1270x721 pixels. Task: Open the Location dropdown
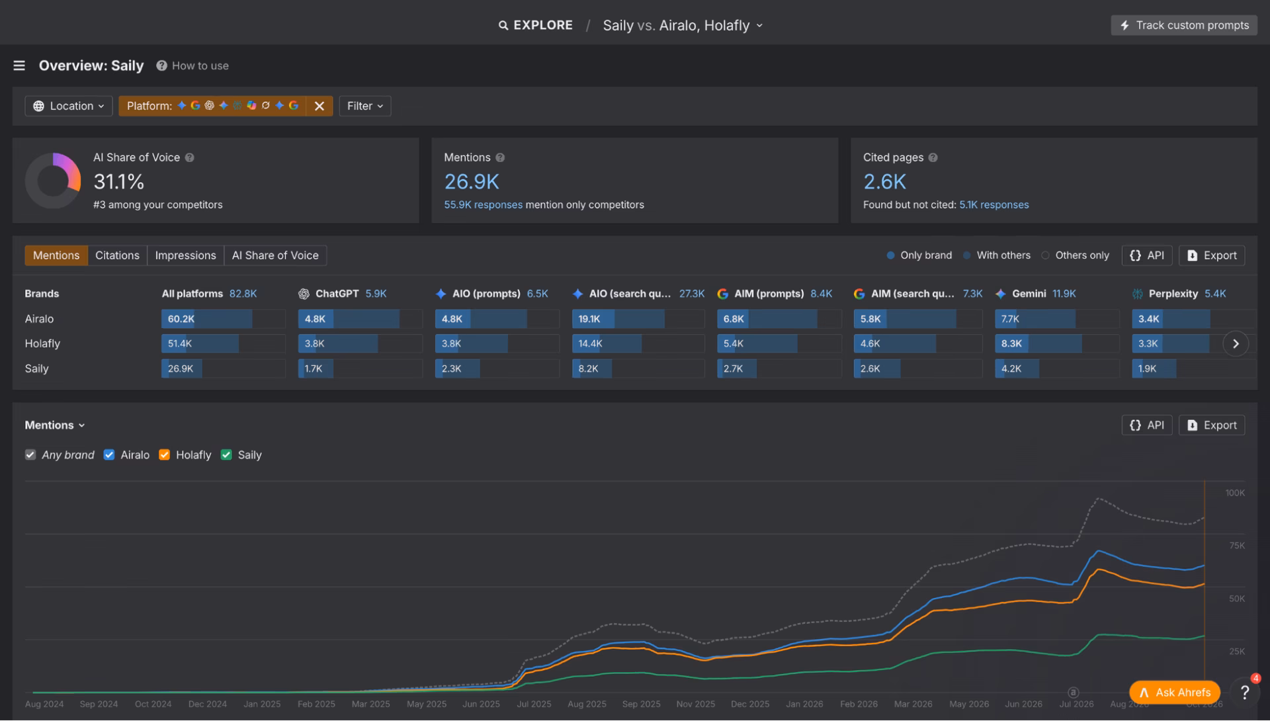coord(69,106)
